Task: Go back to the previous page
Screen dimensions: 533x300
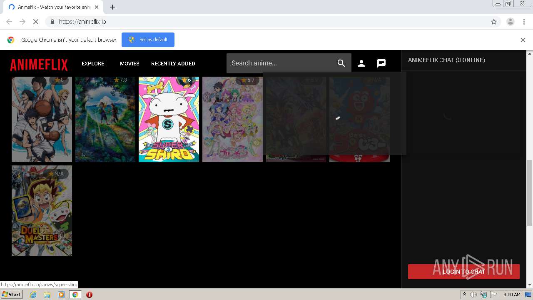Action: (x=9, y=22)
